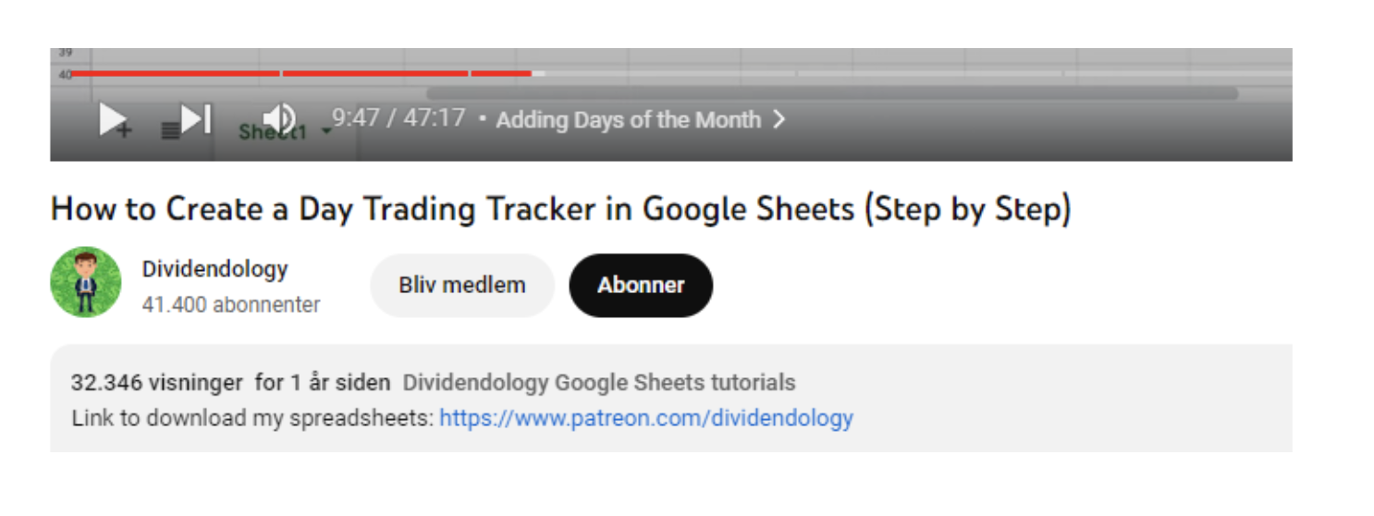Image resolution: width=1374 pixels, height=516 pixels.
Task: Click 'Dividendology Google Sheets tutorials' in the description
Action: click(598, 383)
